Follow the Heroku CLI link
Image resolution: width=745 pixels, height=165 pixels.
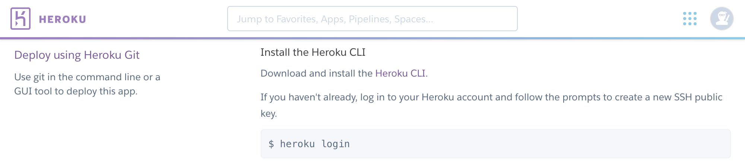(400, 73)
